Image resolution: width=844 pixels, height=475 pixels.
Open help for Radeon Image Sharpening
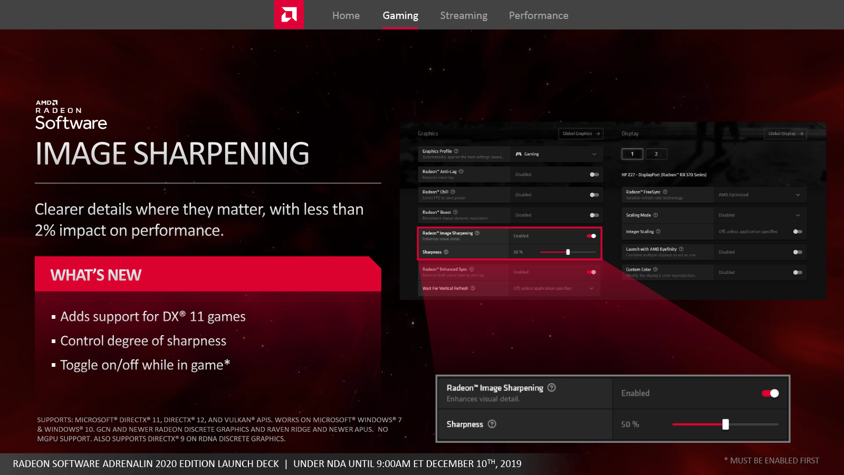(477, 233)
